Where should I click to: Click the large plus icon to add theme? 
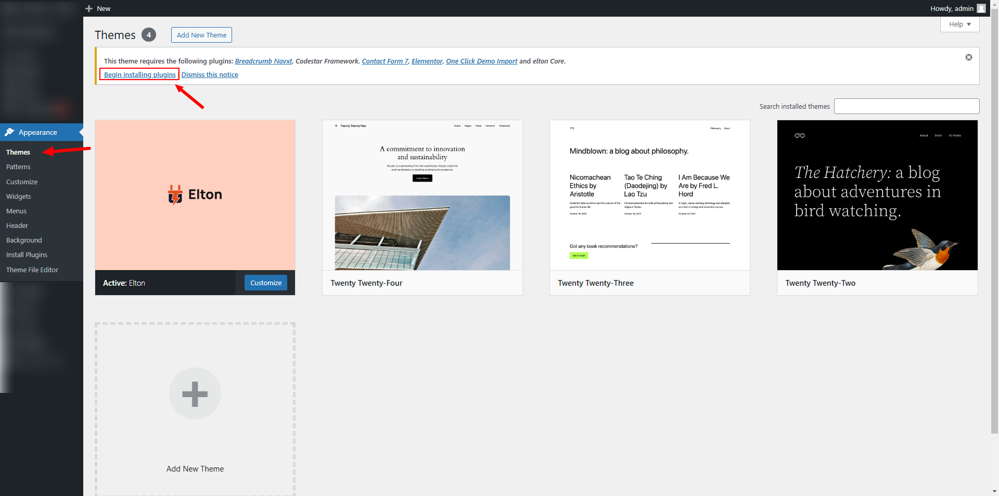click(x=195, y=394)
